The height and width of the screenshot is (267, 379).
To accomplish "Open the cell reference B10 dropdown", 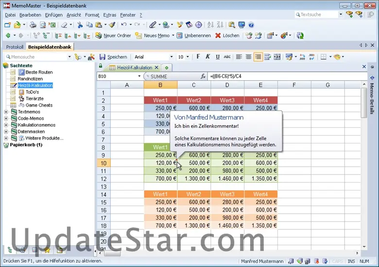I will tap(139, 76).
